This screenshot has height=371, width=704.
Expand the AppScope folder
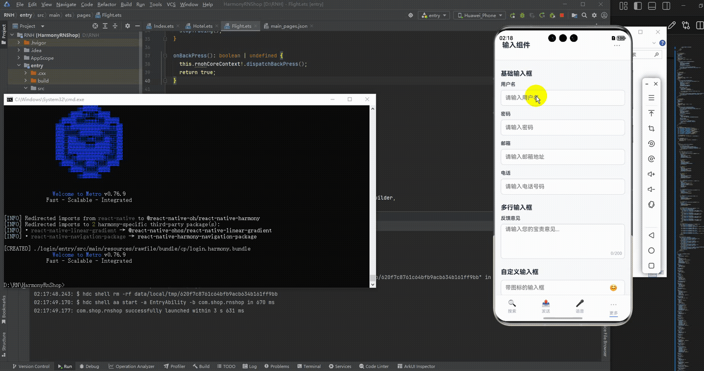(x=19, y=58)
